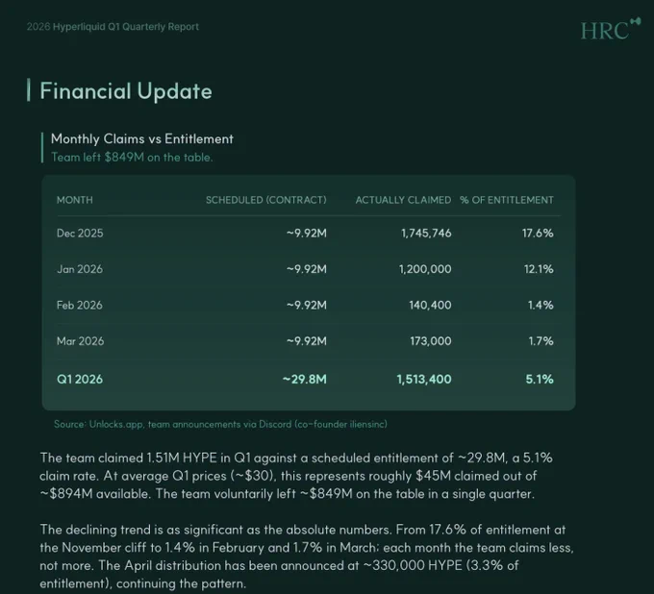Click the paragraph starting 'The declining trend'
The image size is (654, 594).
click(307, 557)
